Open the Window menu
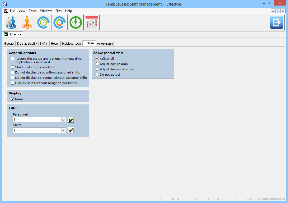 point(46,11)
